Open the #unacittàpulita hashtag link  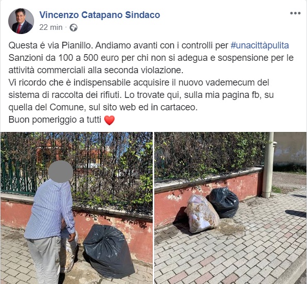260,45
